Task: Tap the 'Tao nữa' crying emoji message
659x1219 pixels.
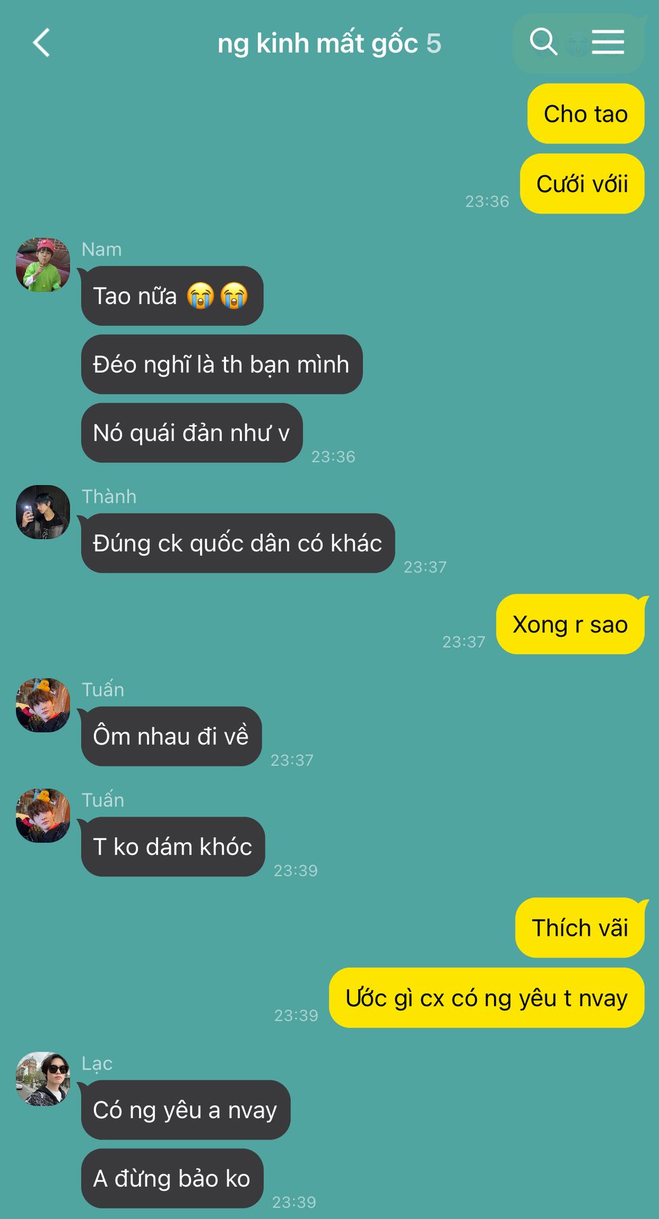Action: click(172, 296)
